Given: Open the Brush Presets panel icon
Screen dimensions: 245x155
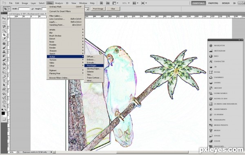Looking at the screenshot, I should point(211,125).
